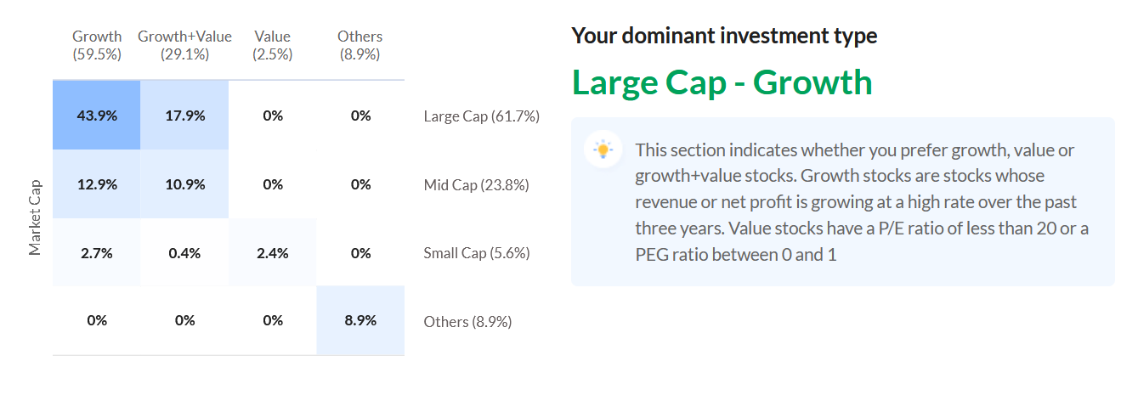Click the lightbulb tip icon
This screenshot has height=395, width=1138.
[603, 150]
